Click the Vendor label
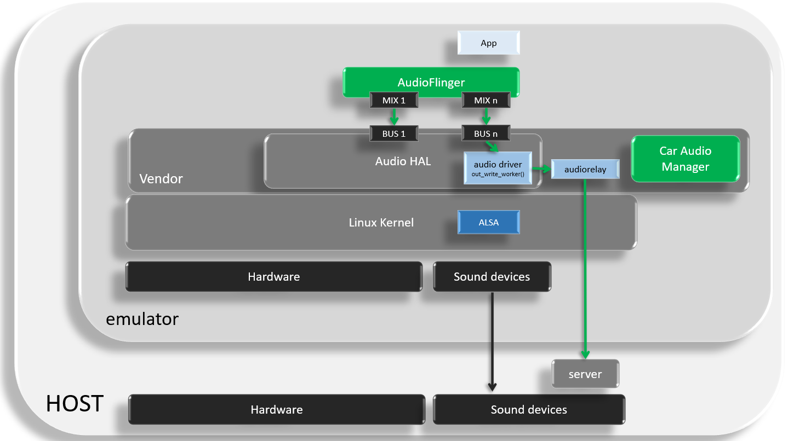Viewport: 788px width, 441px height. [x=161, y=179]
